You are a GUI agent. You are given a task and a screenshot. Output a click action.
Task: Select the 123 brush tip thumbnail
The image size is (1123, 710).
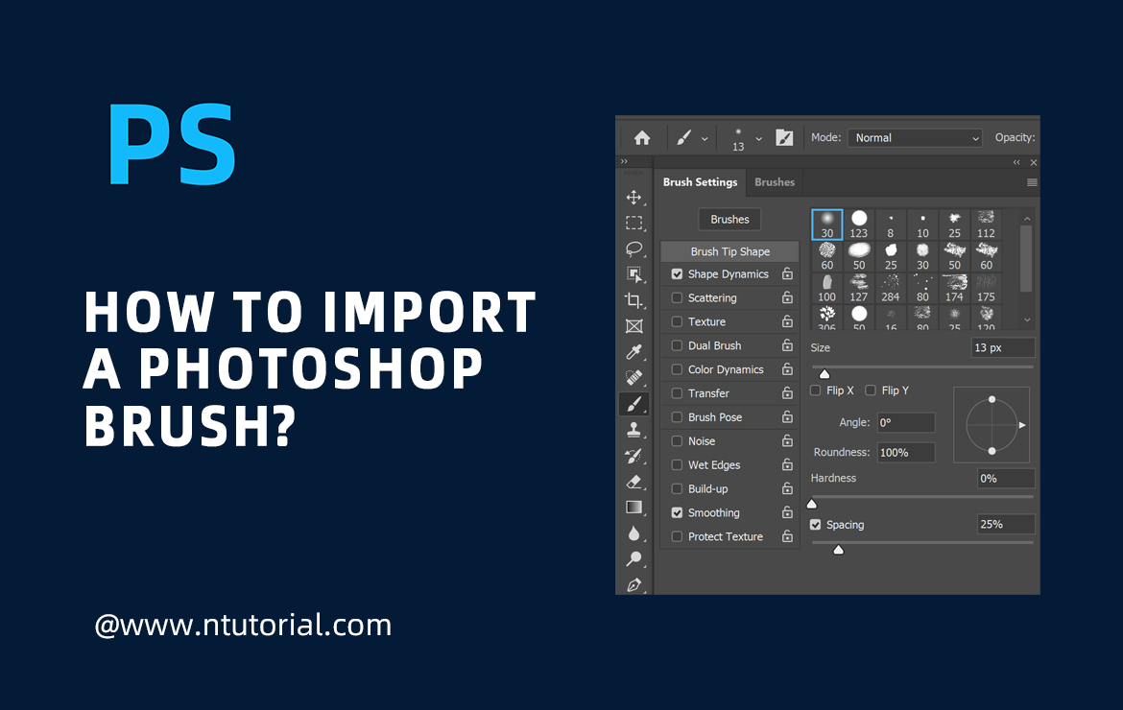coord(859,225)
